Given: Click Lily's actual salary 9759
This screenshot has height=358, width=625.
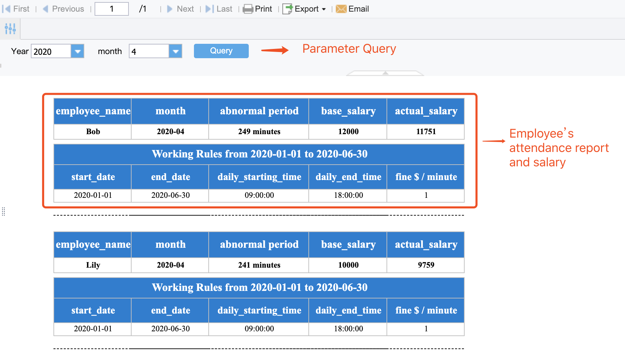Looking at the screenshot, I should coord(426,265).
